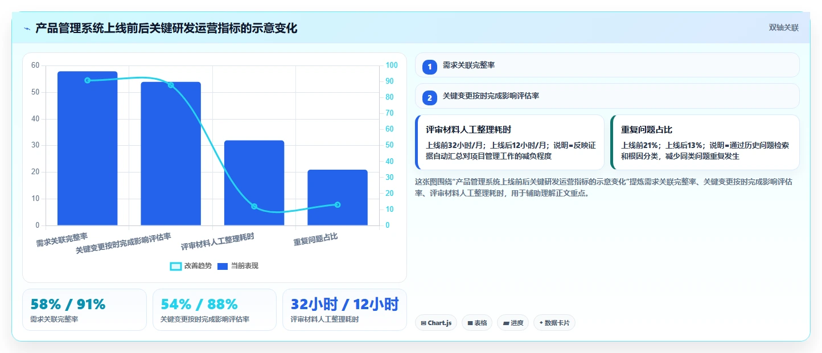Click the 数据卡片 tag chip
This screenshot has width=822, height=353.
click(554, 323)
